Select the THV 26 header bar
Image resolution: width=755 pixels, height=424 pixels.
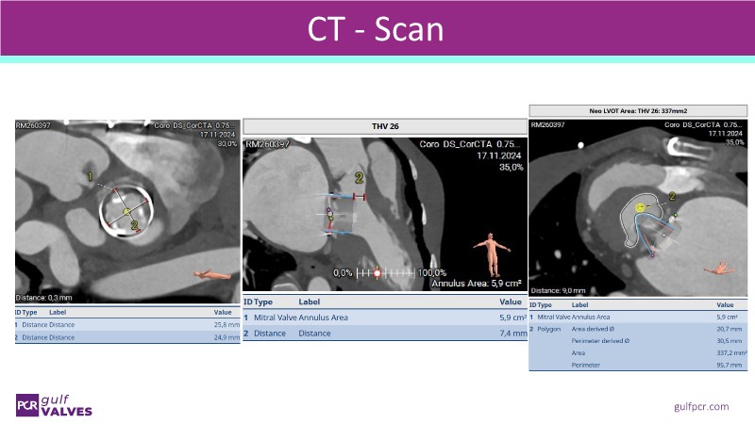(383, 127)
